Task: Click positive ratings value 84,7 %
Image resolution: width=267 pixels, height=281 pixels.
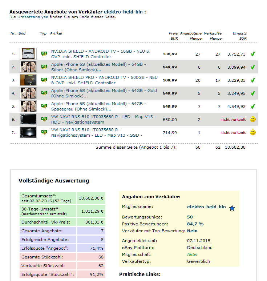Action: 195,224
